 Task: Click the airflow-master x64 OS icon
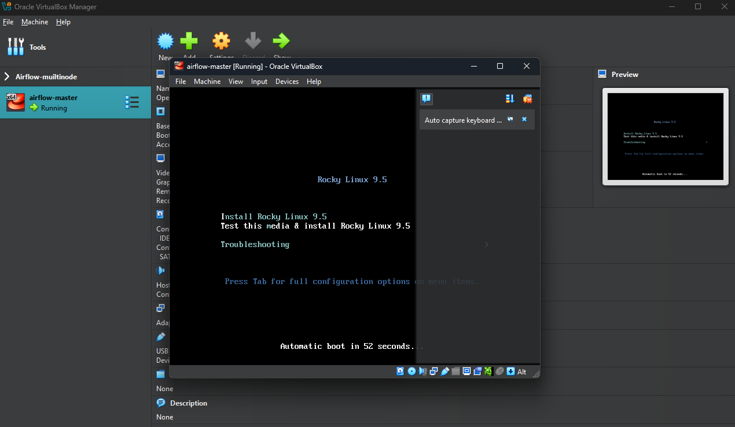point(16,102)
